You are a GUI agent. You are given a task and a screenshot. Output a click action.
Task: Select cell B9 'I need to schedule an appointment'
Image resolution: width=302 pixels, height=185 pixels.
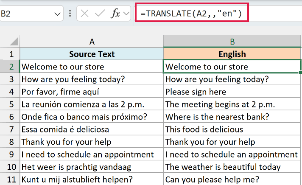click(232, 154)
